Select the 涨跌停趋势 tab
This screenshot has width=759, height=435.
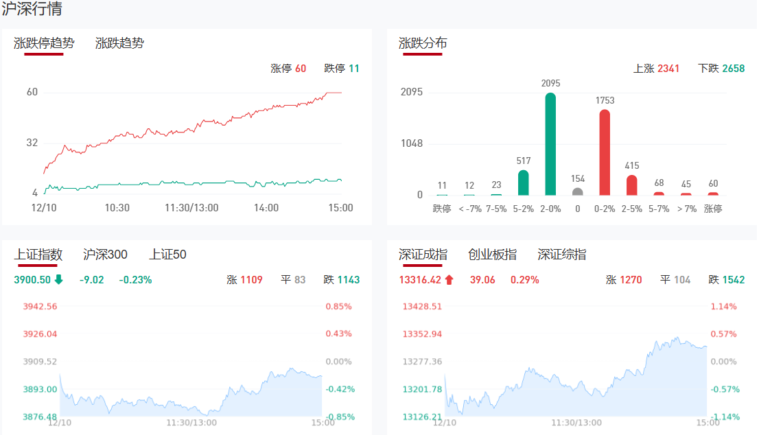[x=44, y=43]
